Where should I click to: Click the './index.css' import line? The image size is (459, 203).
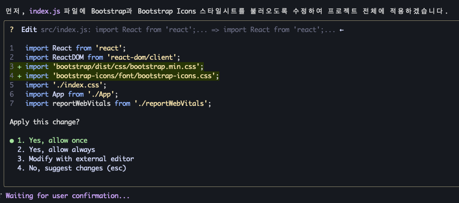[x=66, y=85]
